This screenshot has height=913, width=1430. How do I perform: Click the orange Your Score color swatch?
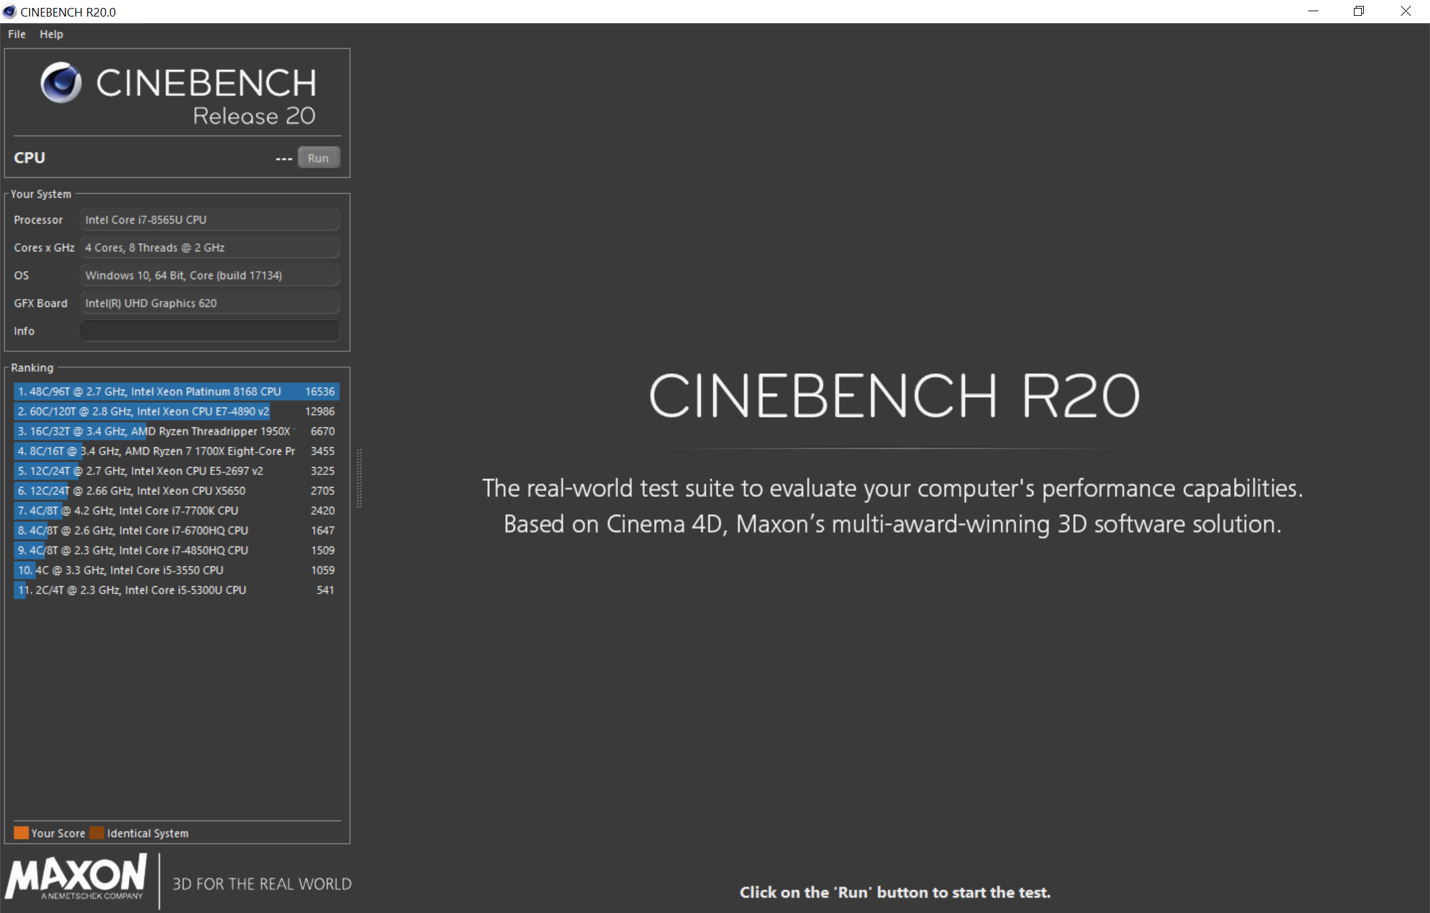(x=21, y=833)
